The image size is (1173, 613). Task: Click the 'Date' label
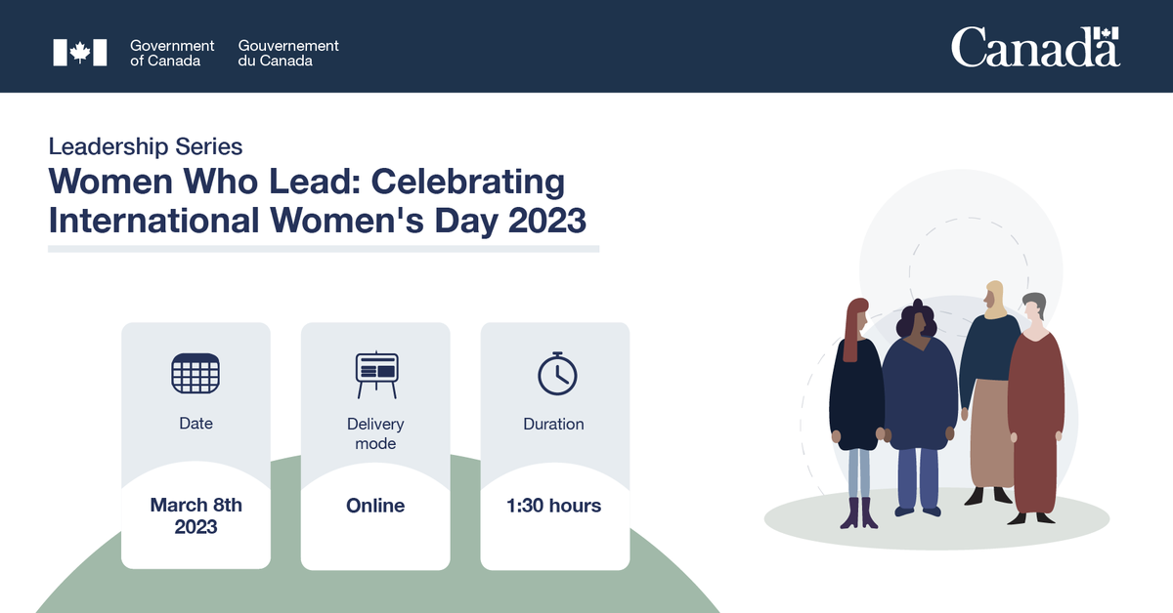pyautogui.click(x=195, y=424)
